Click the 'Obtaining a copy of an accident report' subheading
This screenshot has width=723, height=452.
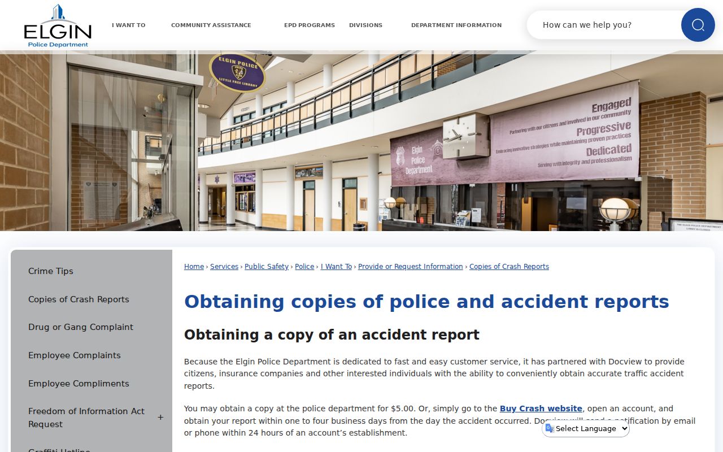pos(332,335)
